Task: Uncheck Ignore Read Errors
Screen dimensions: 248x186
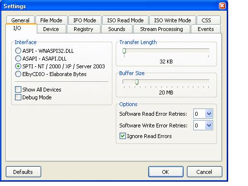Action: (x=123, y=136)
